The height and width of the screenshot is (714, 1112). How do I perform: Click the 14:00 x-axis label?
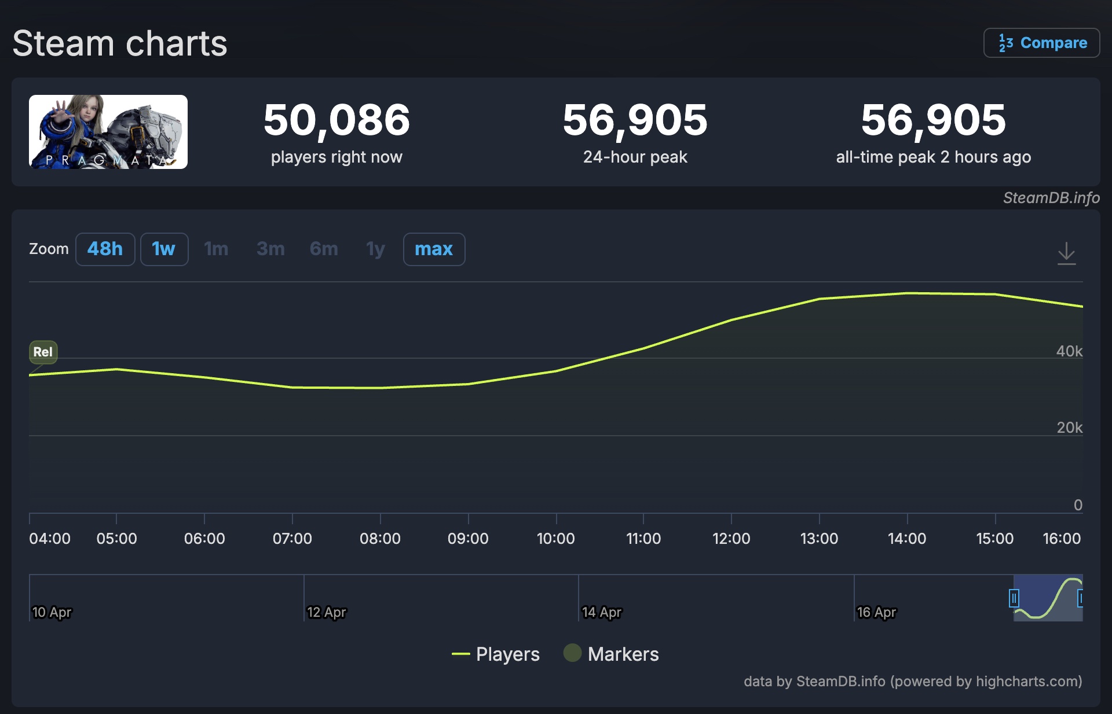[x=907, y=539]
